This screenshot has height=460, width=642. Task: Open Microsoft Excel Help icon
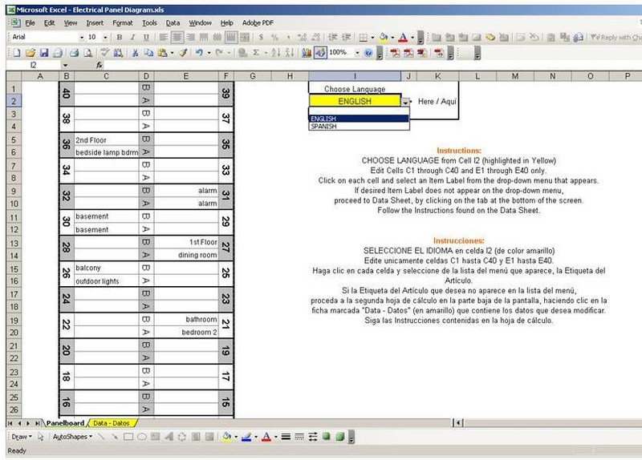point(368,53)
